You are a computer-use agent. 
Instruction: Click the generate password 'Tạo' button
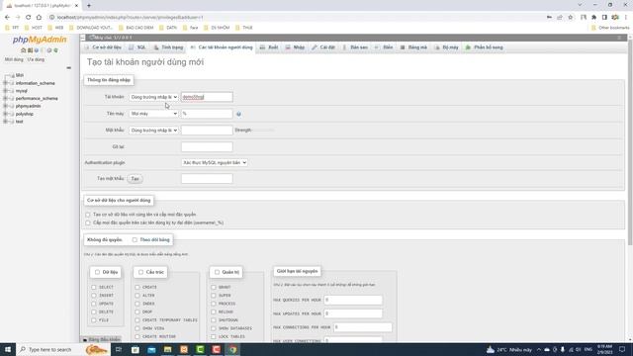(x=135, y=179)
